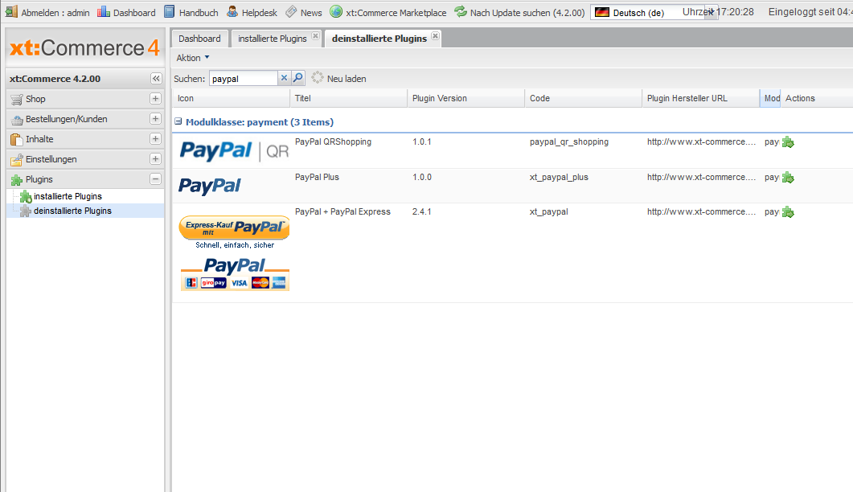
Task: Click the Neu laden button label
Action: [347, 79]
